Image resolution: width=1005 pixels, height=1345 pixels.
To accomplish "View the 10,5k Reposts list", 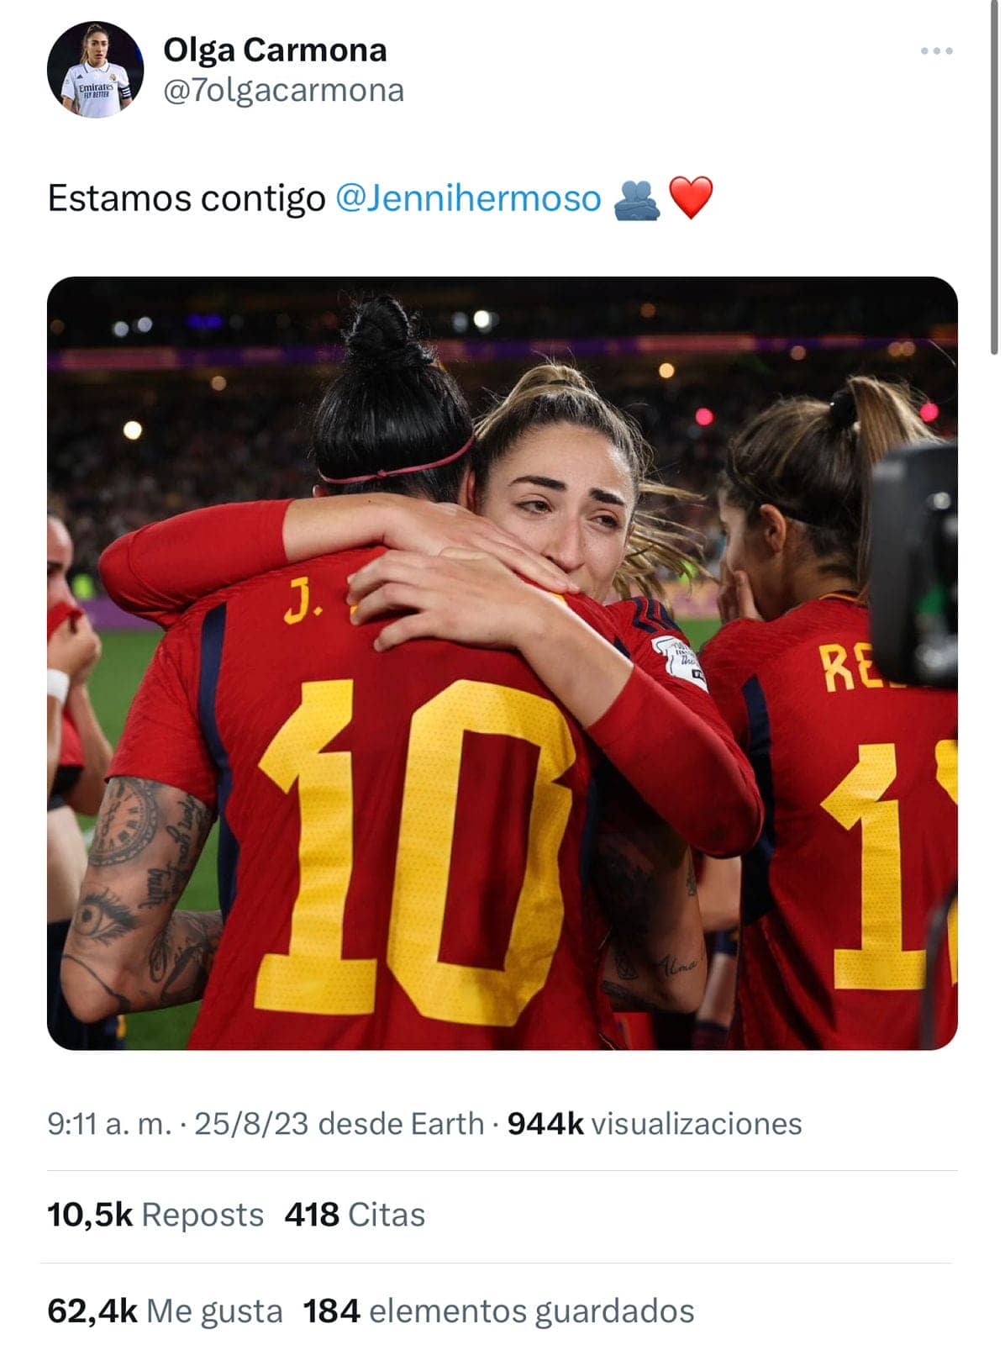I will tap(155, 1215).
